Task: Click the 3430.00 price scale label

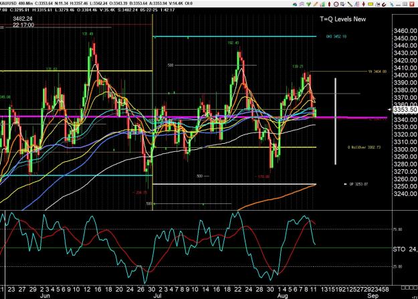Action: pyautogui.click(x=405, y=53)
